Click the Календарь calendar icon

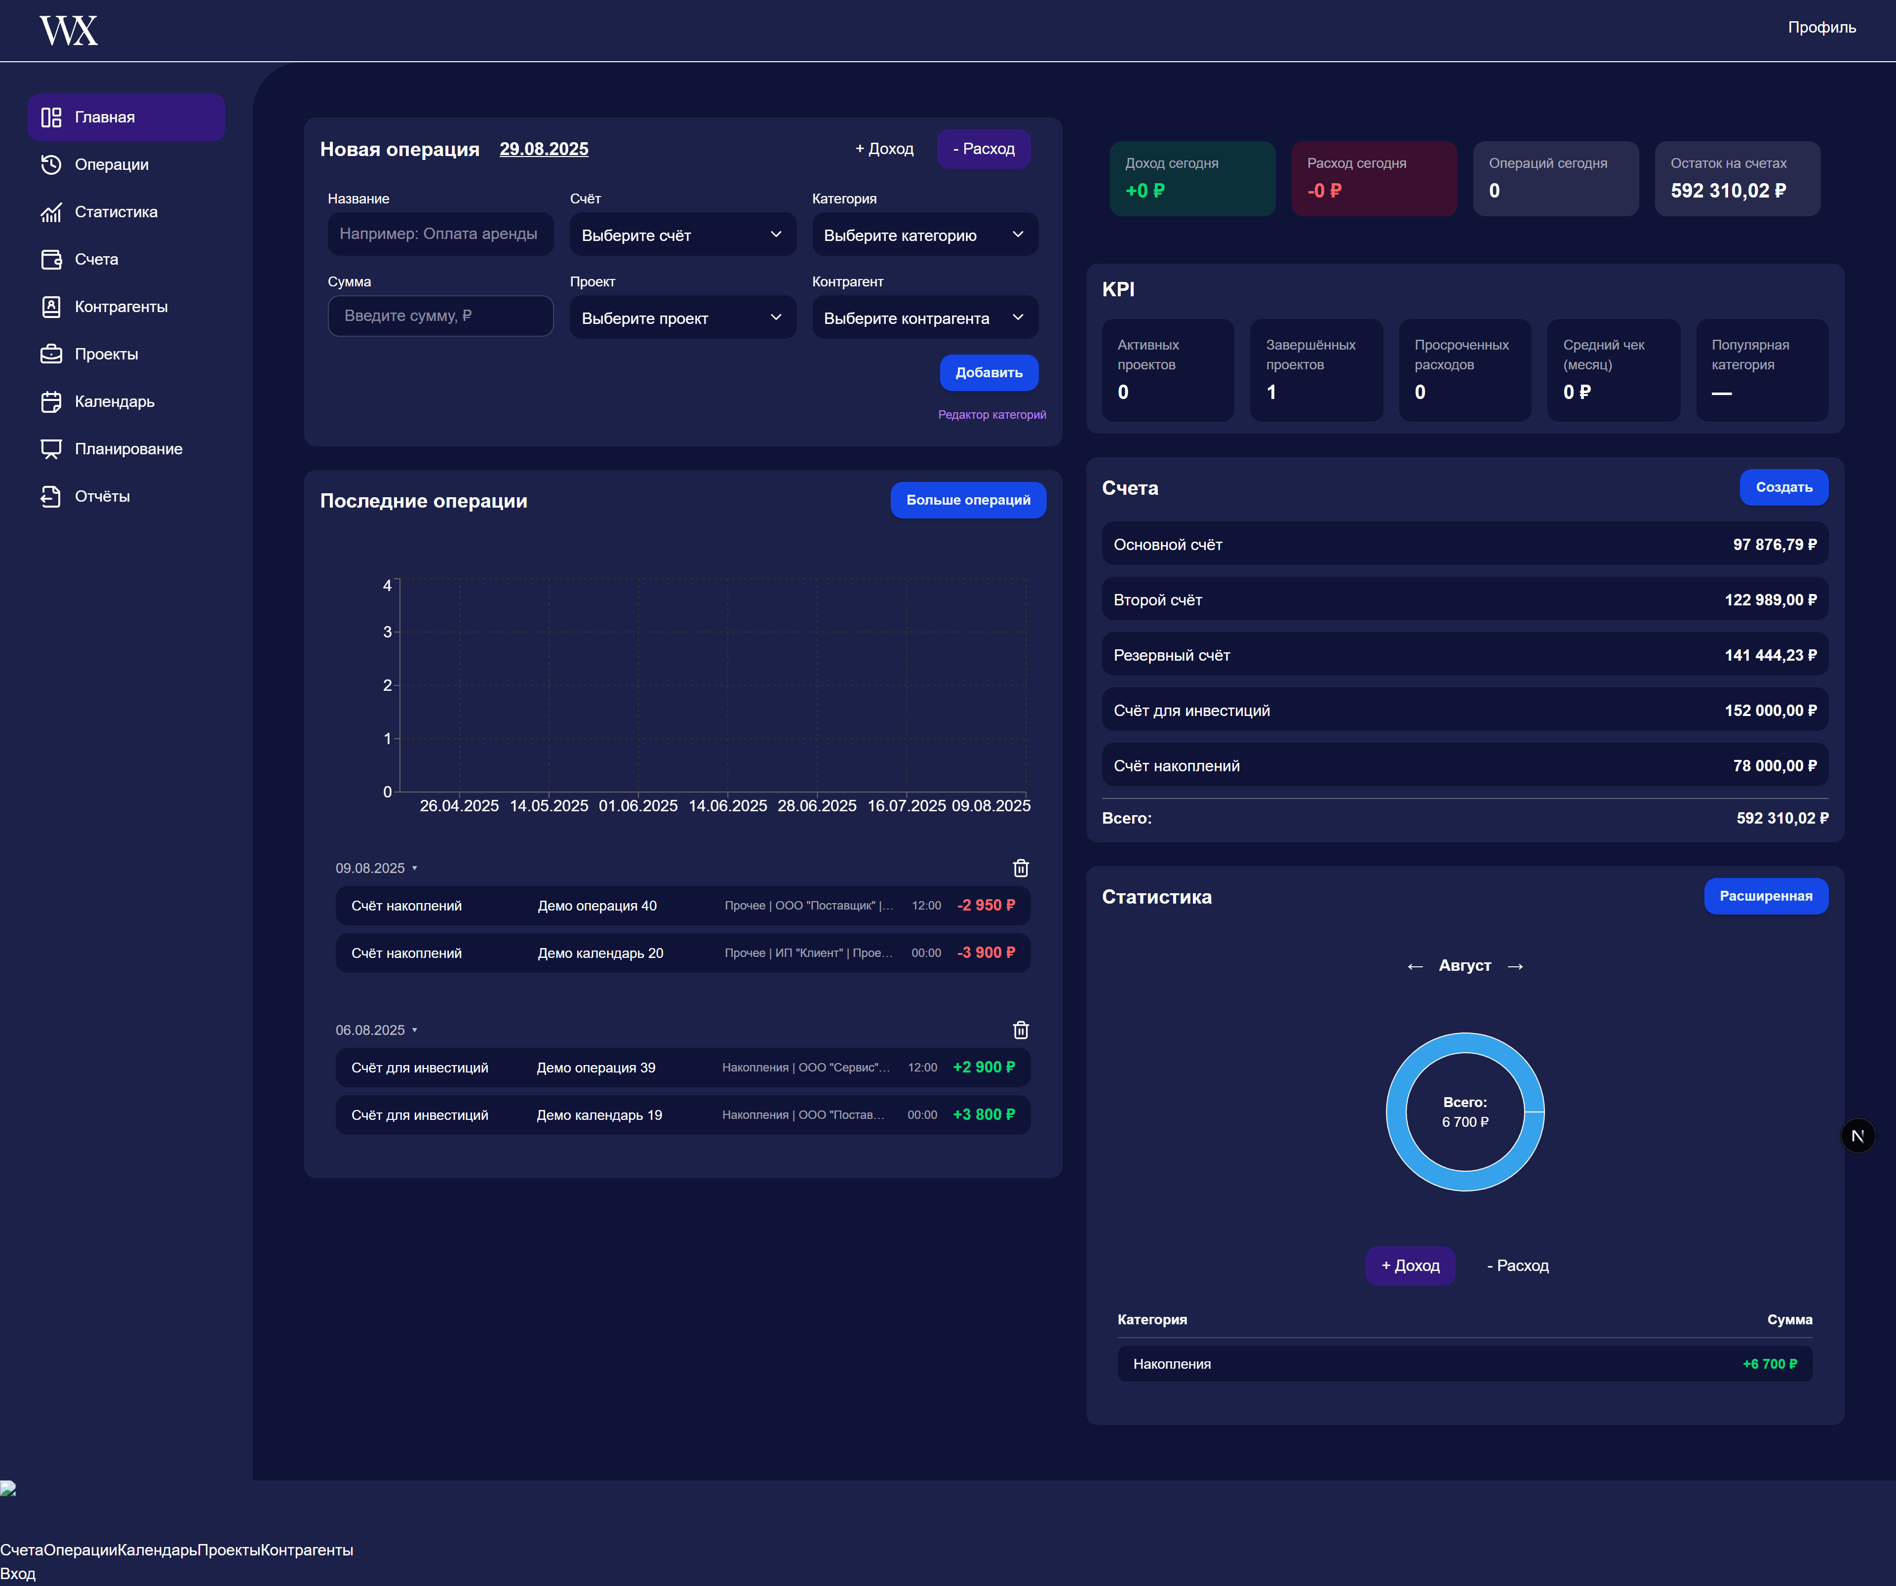pos(51,402)
